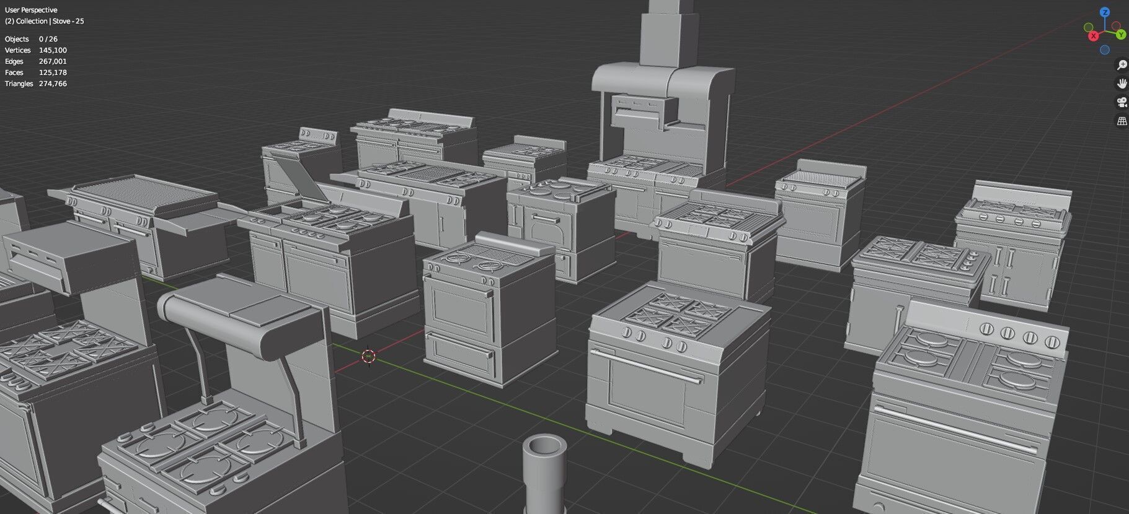The width and height of the screenshot is (1129, 514).
Task: Click the Triangles '274,766' statistic
Action: point(53,84)
